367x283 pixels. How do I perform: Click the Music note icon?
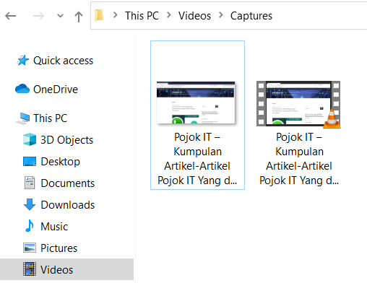[x=30, y=226]
